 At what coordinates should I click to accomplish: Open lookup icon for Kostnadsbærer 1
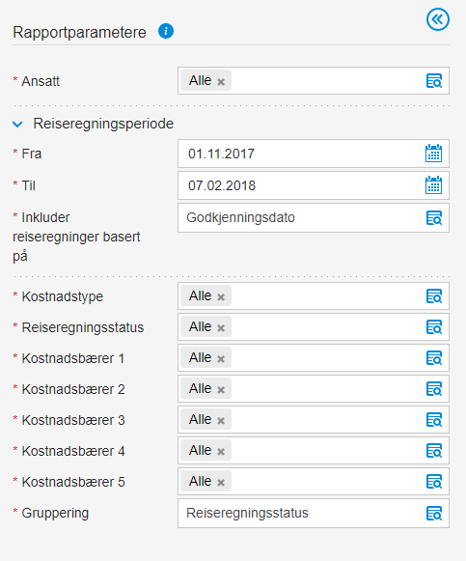[x=434, y=358]
